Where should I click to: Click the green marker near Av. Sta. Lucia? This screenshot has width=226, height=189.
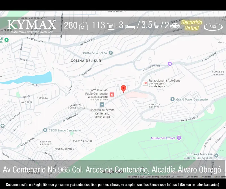[x=6, y=40]
